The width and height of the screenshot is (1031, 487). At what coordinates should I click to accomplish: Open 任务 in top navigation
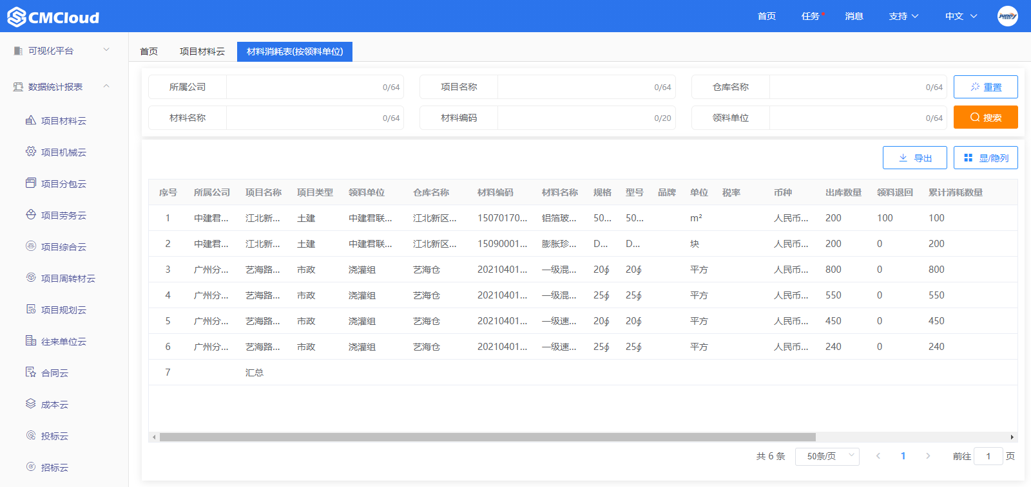[811, 16]
